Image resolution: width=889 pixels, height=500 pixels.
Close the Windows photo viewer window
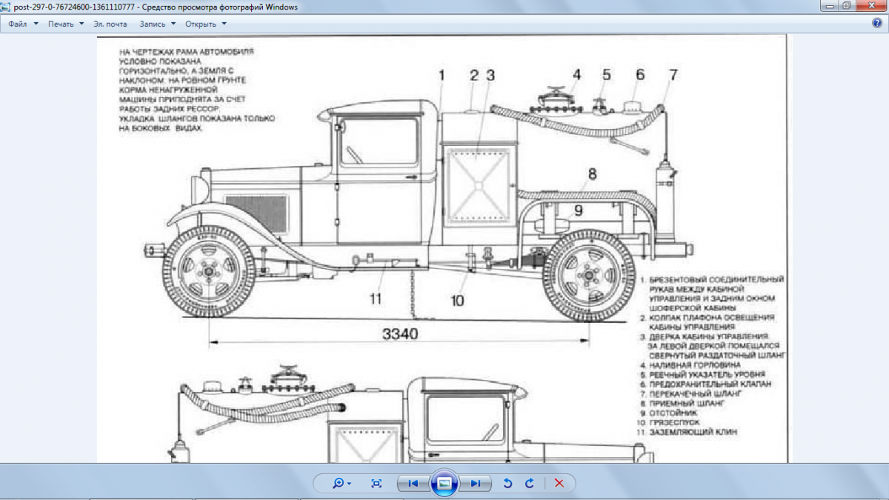(871, 6)
